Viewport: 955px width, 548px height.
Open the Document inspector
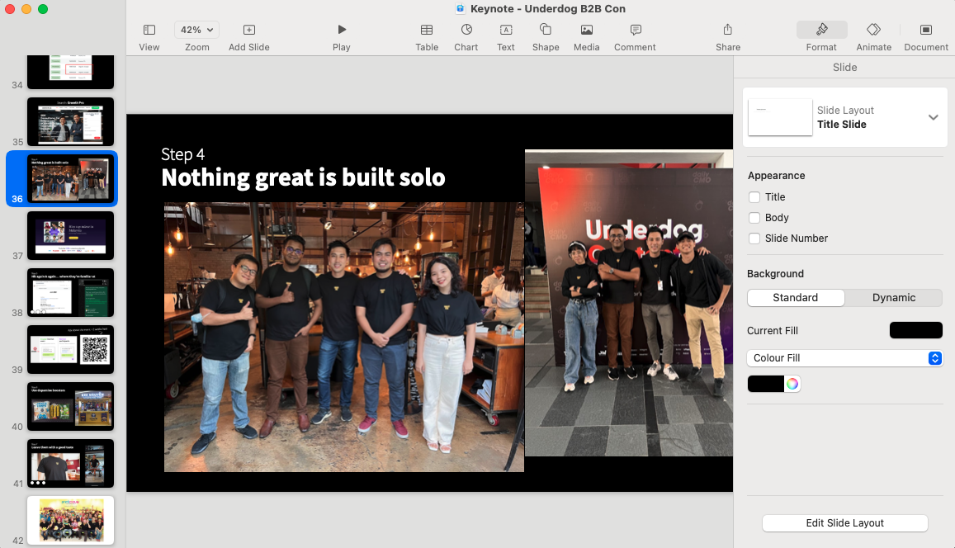tap(926, 30)
